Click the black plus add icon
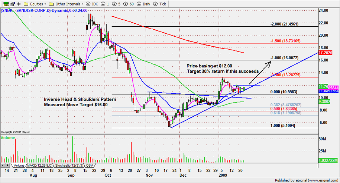Image resolution: width=340 pixels, height=183 pixels. coord(19,4)
